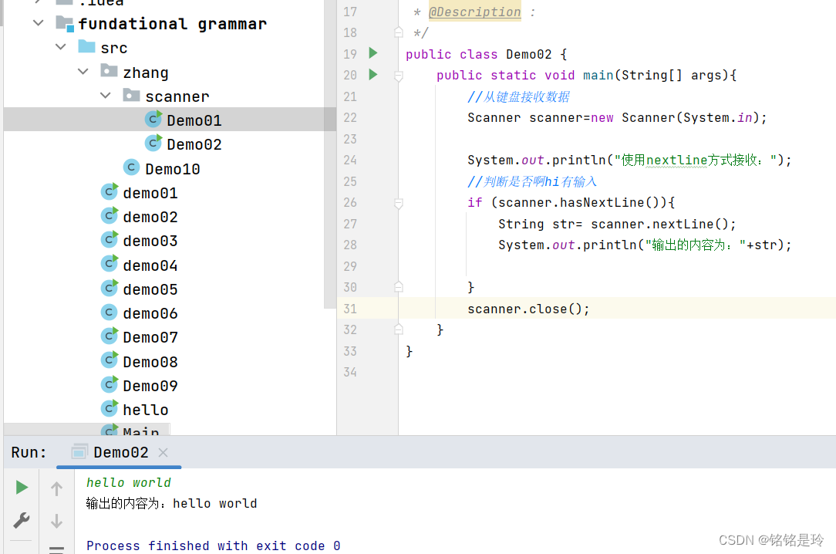Image resolution: width=836 pixels, height=554 pixels.
Task: Fold the comment block at line 18
Action: point(398,32)
